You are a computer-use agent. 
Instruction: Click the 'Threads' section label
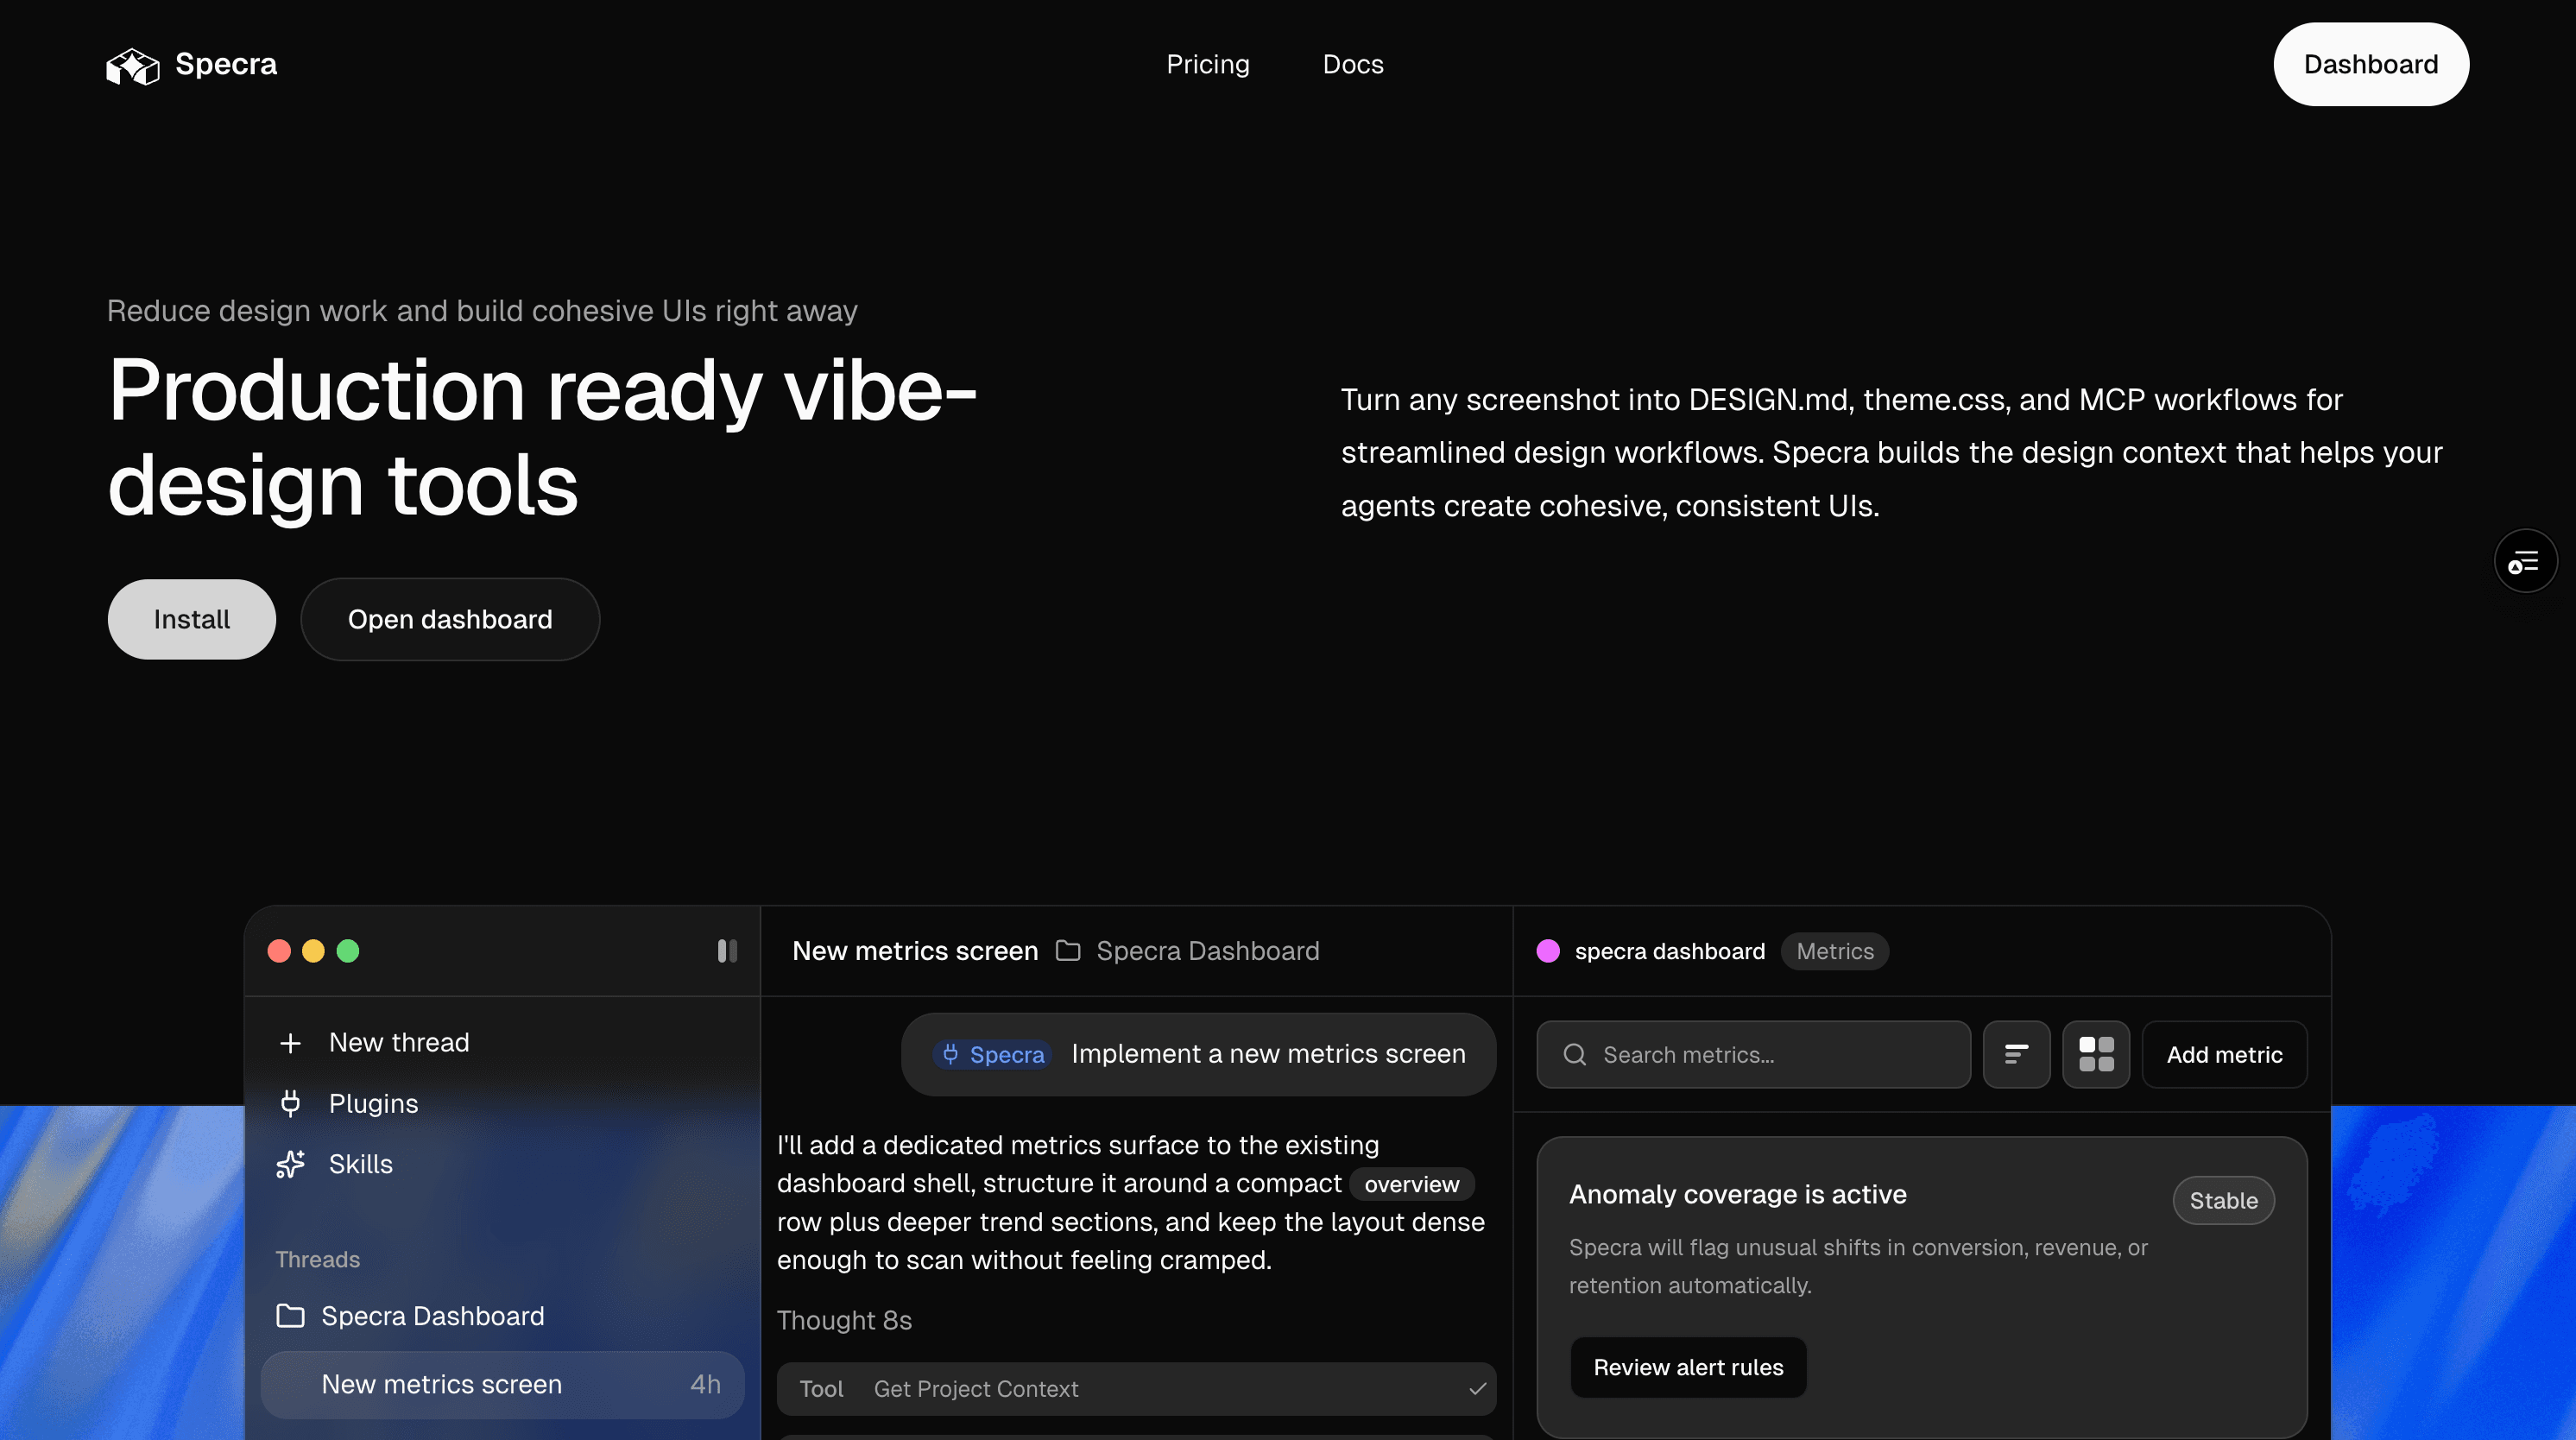(x=318, y=1259)
